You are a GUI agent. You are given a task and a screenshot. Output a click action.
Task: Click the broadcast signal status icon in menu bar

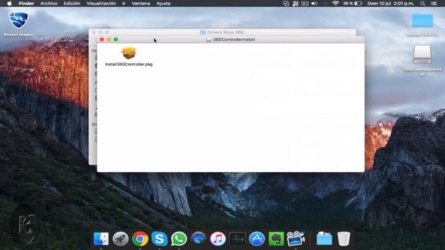296,3
